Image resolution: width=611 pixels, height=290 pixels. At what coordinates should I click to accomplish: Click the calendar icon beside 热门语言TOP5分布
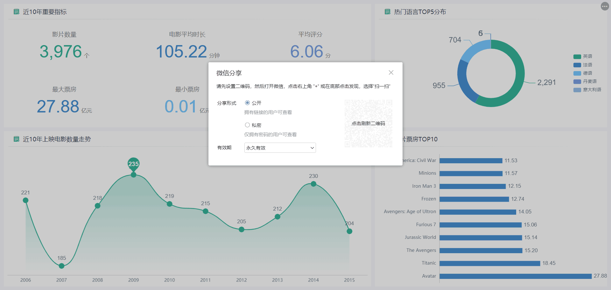(387, 12)
